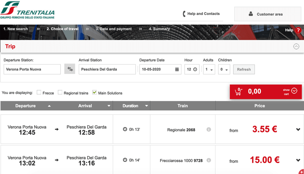Click the Arrival Station input field
Image resolution: width=304 pixels, height=174 pixels.
107,69
